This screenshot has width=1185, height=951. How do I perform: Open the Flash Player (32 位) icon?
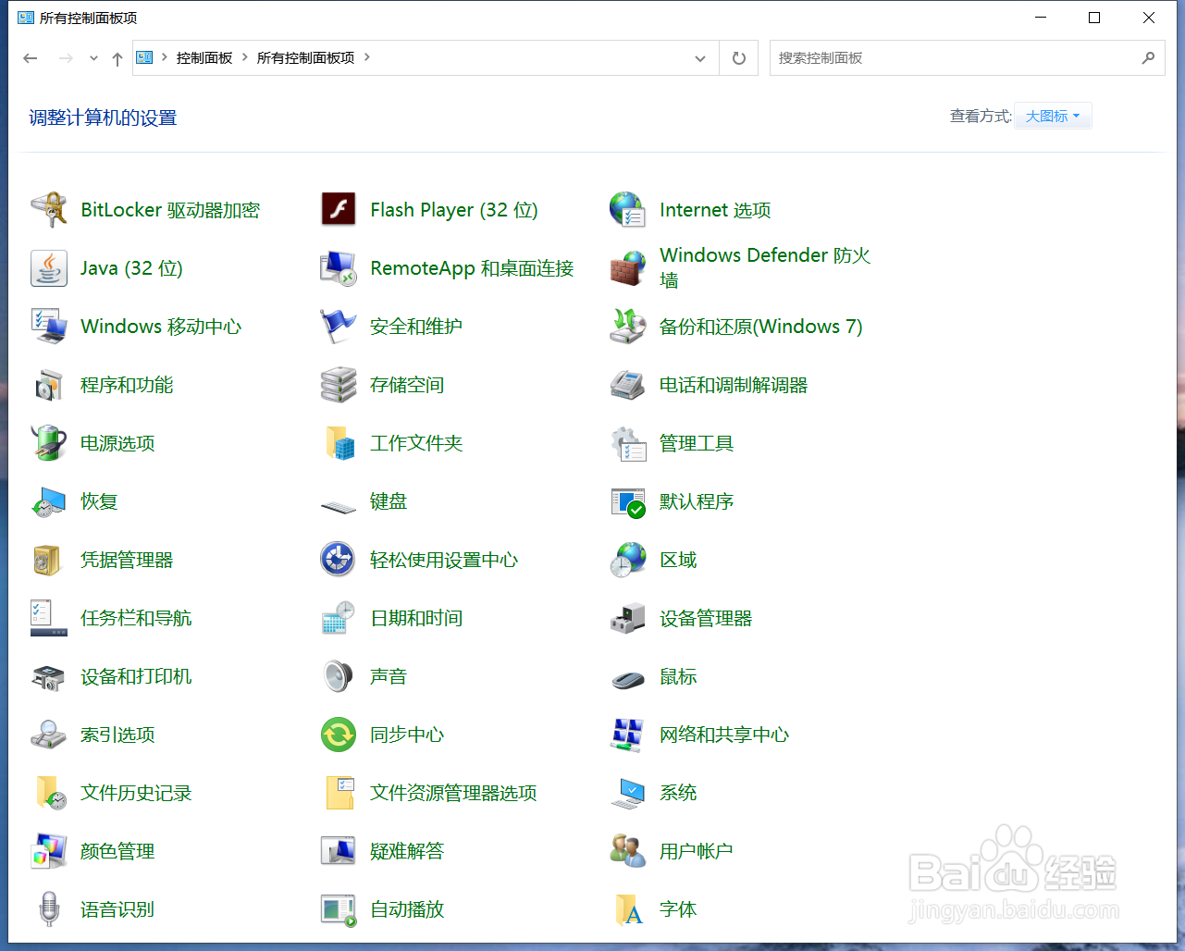click(339, 210)
